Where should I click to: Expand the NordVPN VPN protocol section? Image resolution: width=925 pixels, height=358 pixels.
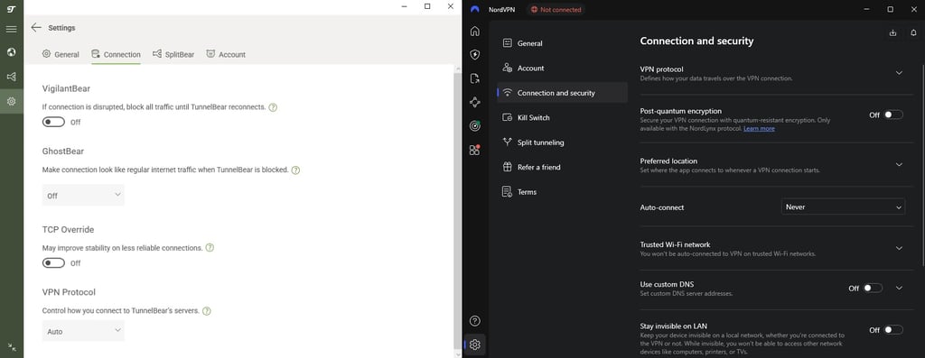pos(899,73)
